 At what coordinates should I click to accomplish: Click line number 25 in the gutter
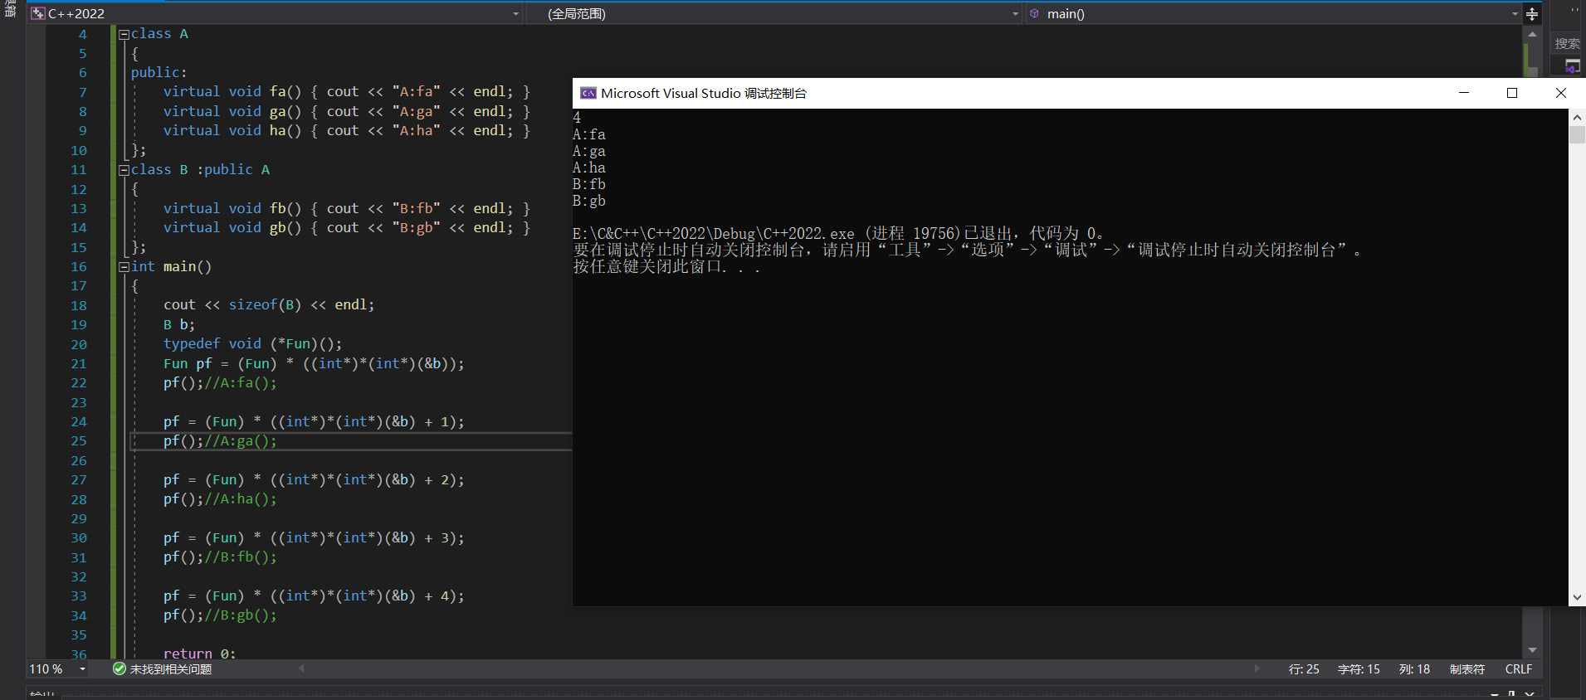click(79, 441)
